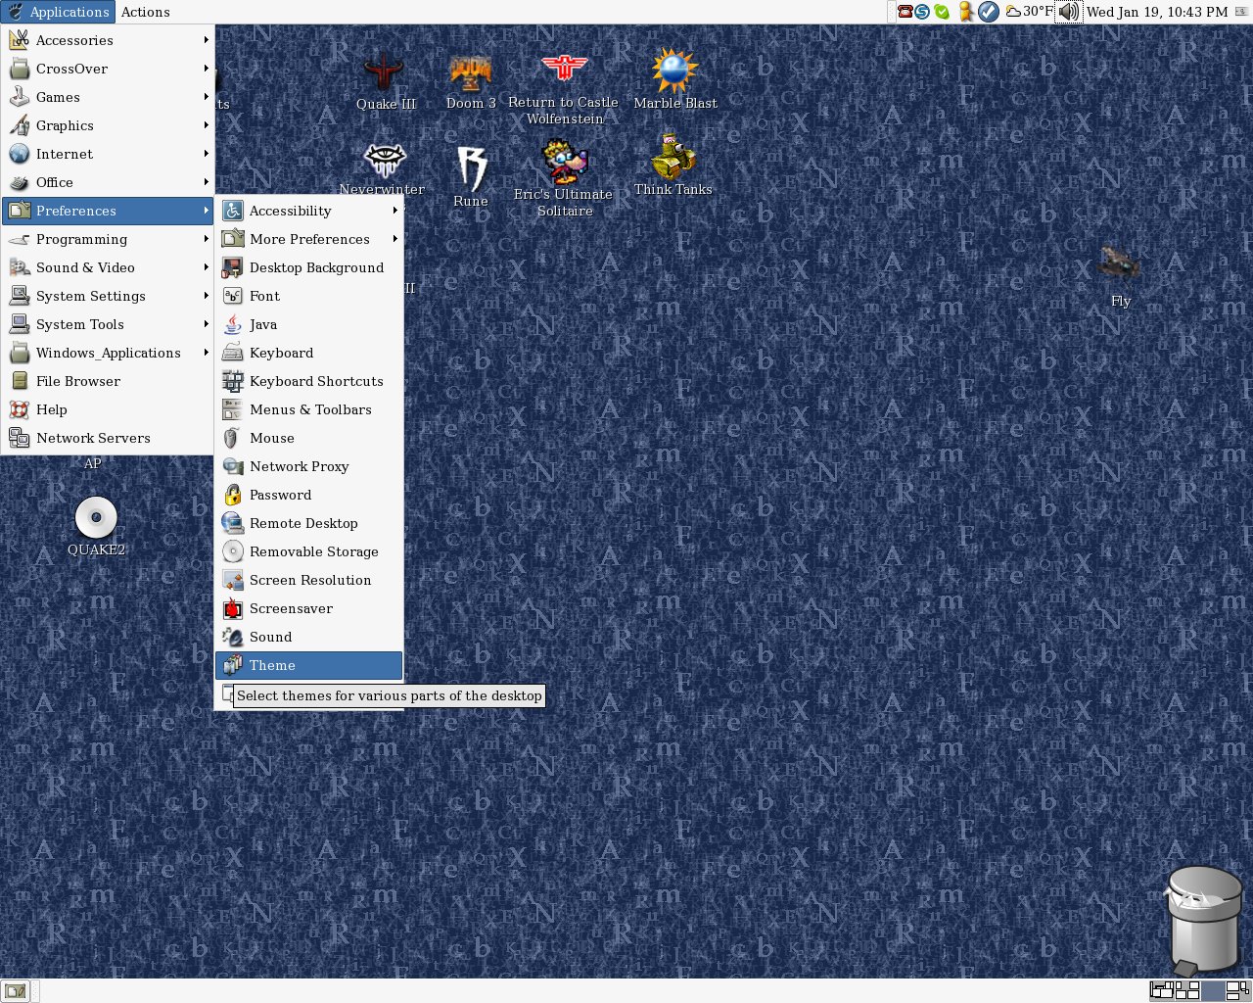Select System Tools menu entry
This screenshot has height=1003, width=1253.
[108, 324]
